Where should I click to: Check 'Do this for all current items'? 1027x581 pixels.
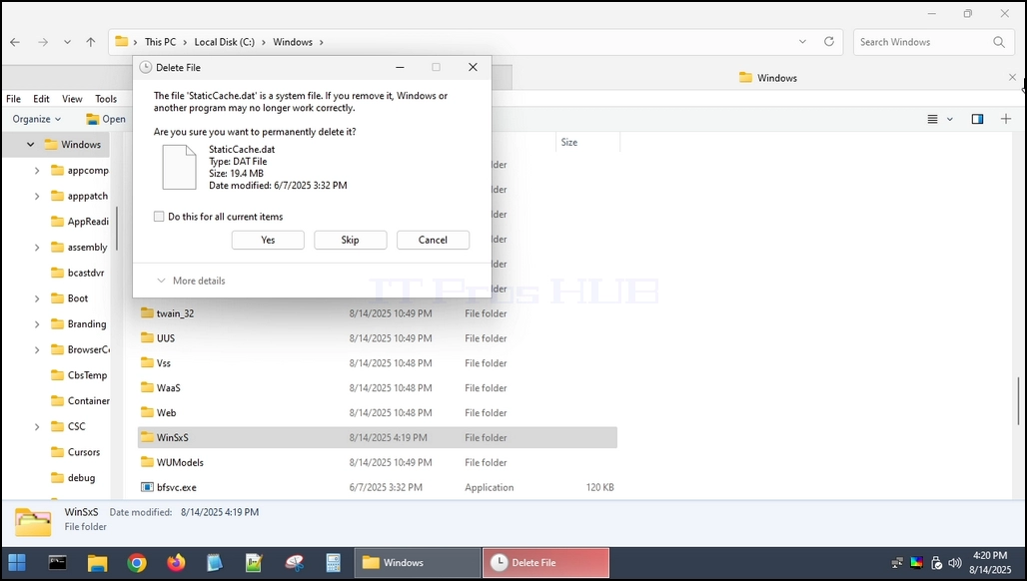point(159,217)
